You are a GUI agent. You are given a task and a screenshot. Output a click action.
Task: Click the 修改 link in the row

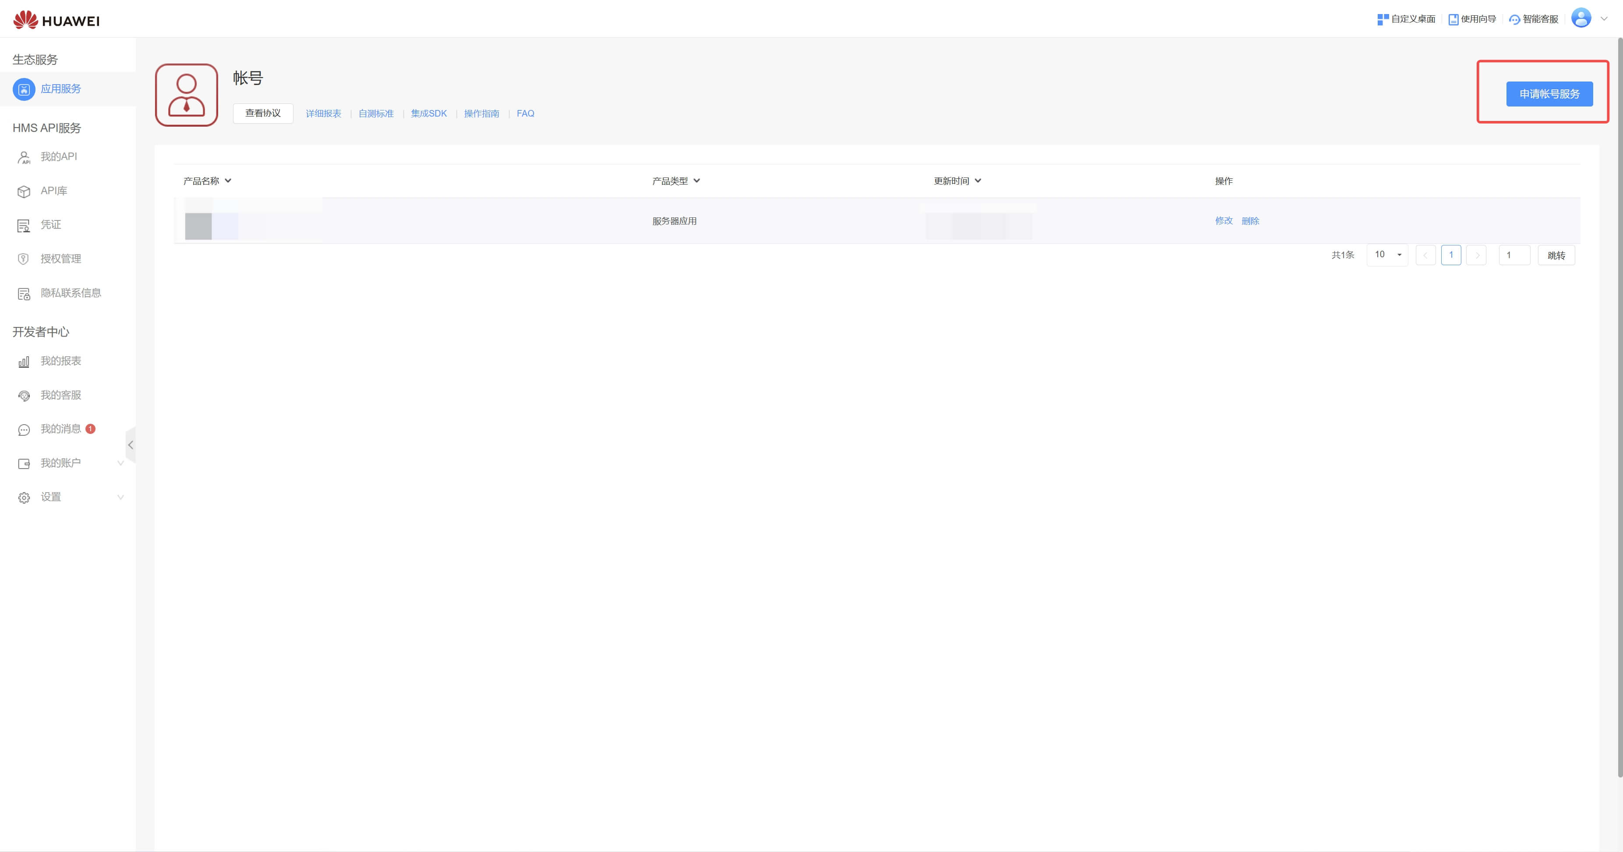click(x=1223, y=220)
